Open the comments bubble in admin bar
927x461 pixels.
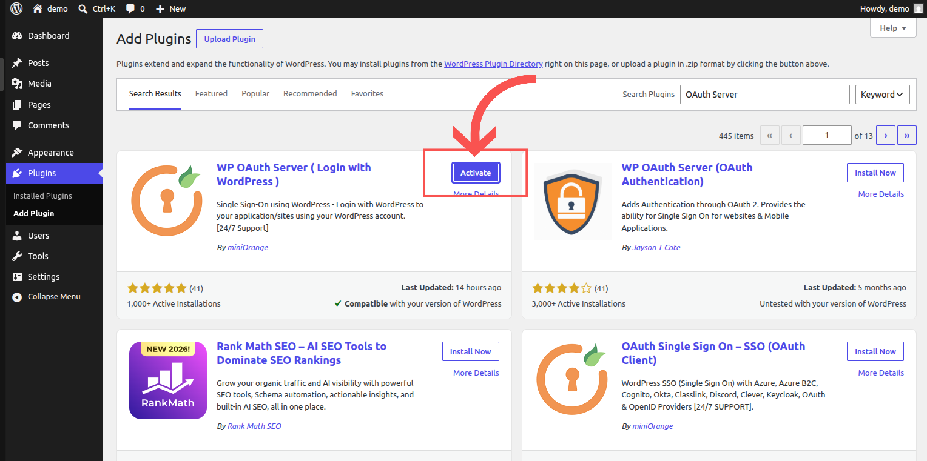coord(130,8)
